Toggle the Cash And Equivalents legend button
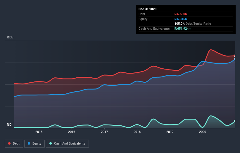The width and height of the screenshot is (240, 153). click(67, 144)
